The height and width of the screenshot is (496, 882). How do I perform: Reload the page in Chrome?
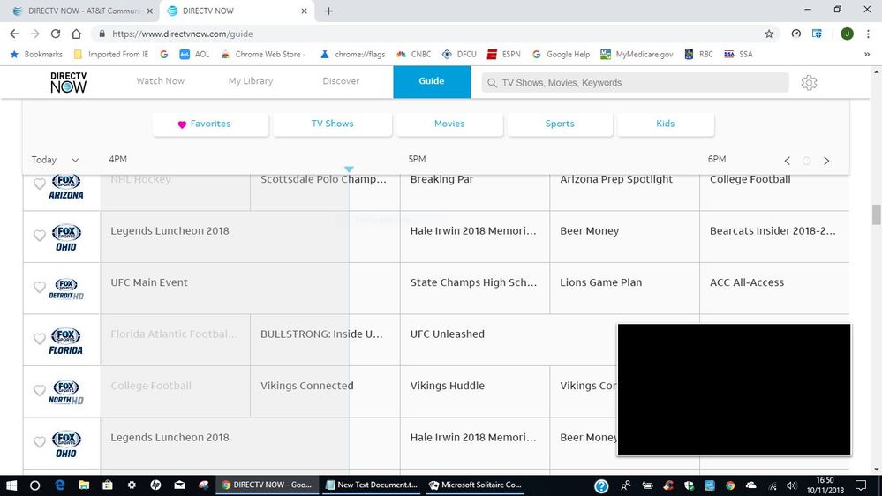(56, 34)
